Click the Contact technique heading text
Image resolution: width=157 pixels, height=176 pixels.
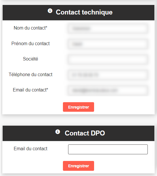point(84,12)
